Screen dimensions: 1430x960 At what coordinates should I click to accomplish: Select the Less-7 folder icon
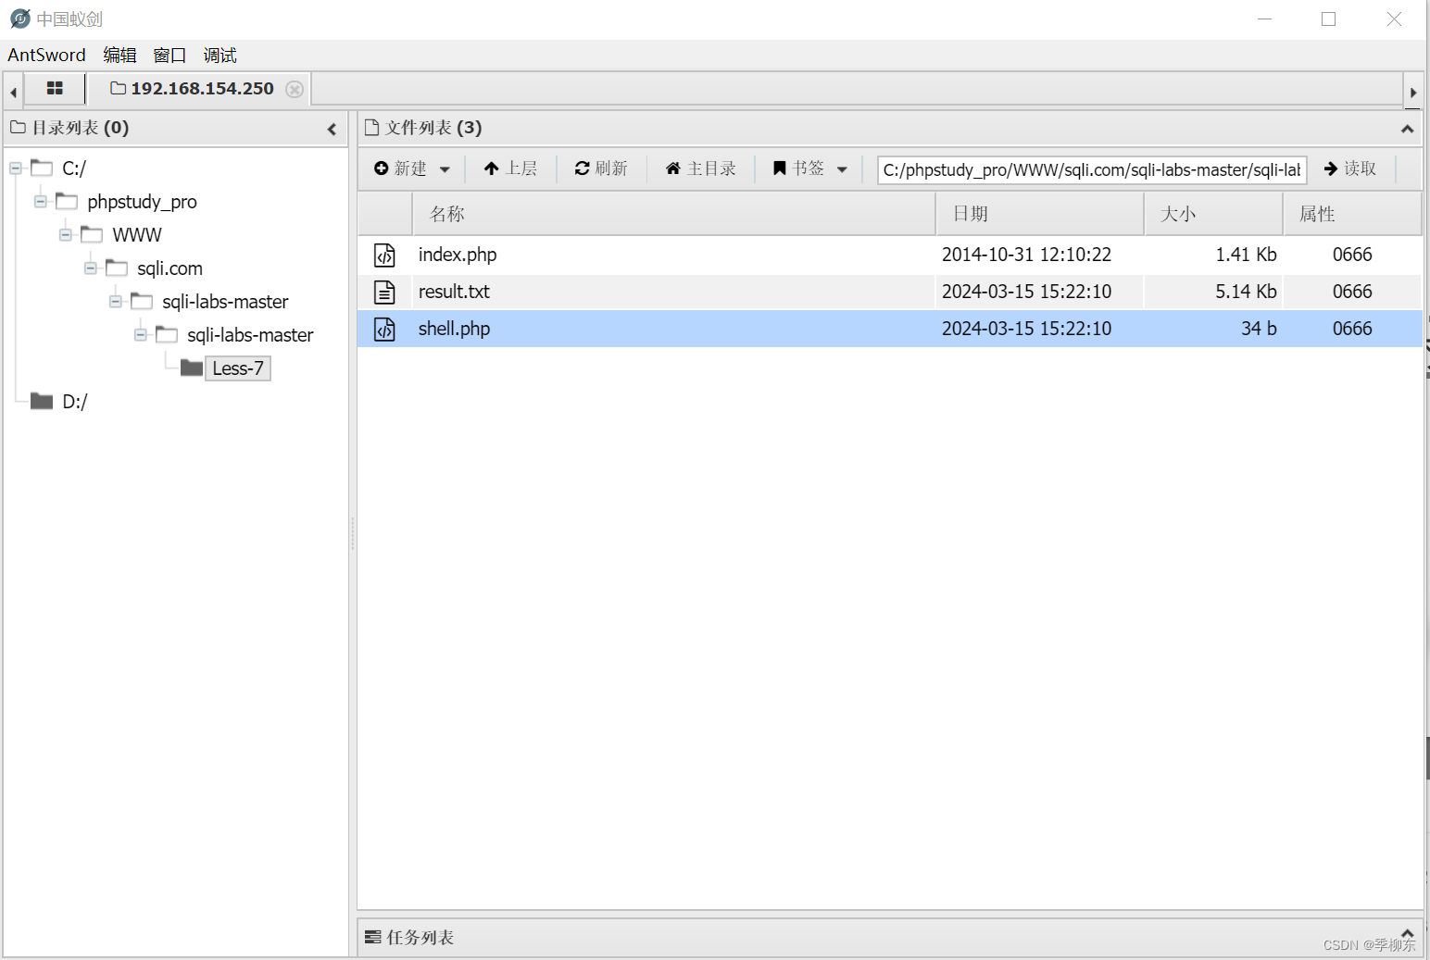(x=192, y=368)
